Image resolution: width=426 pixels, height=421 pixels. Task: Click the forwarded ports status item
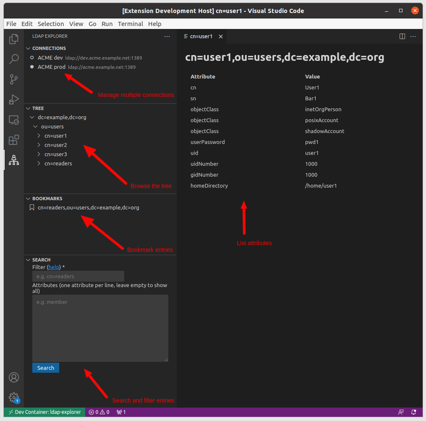(x=121, y=412)
